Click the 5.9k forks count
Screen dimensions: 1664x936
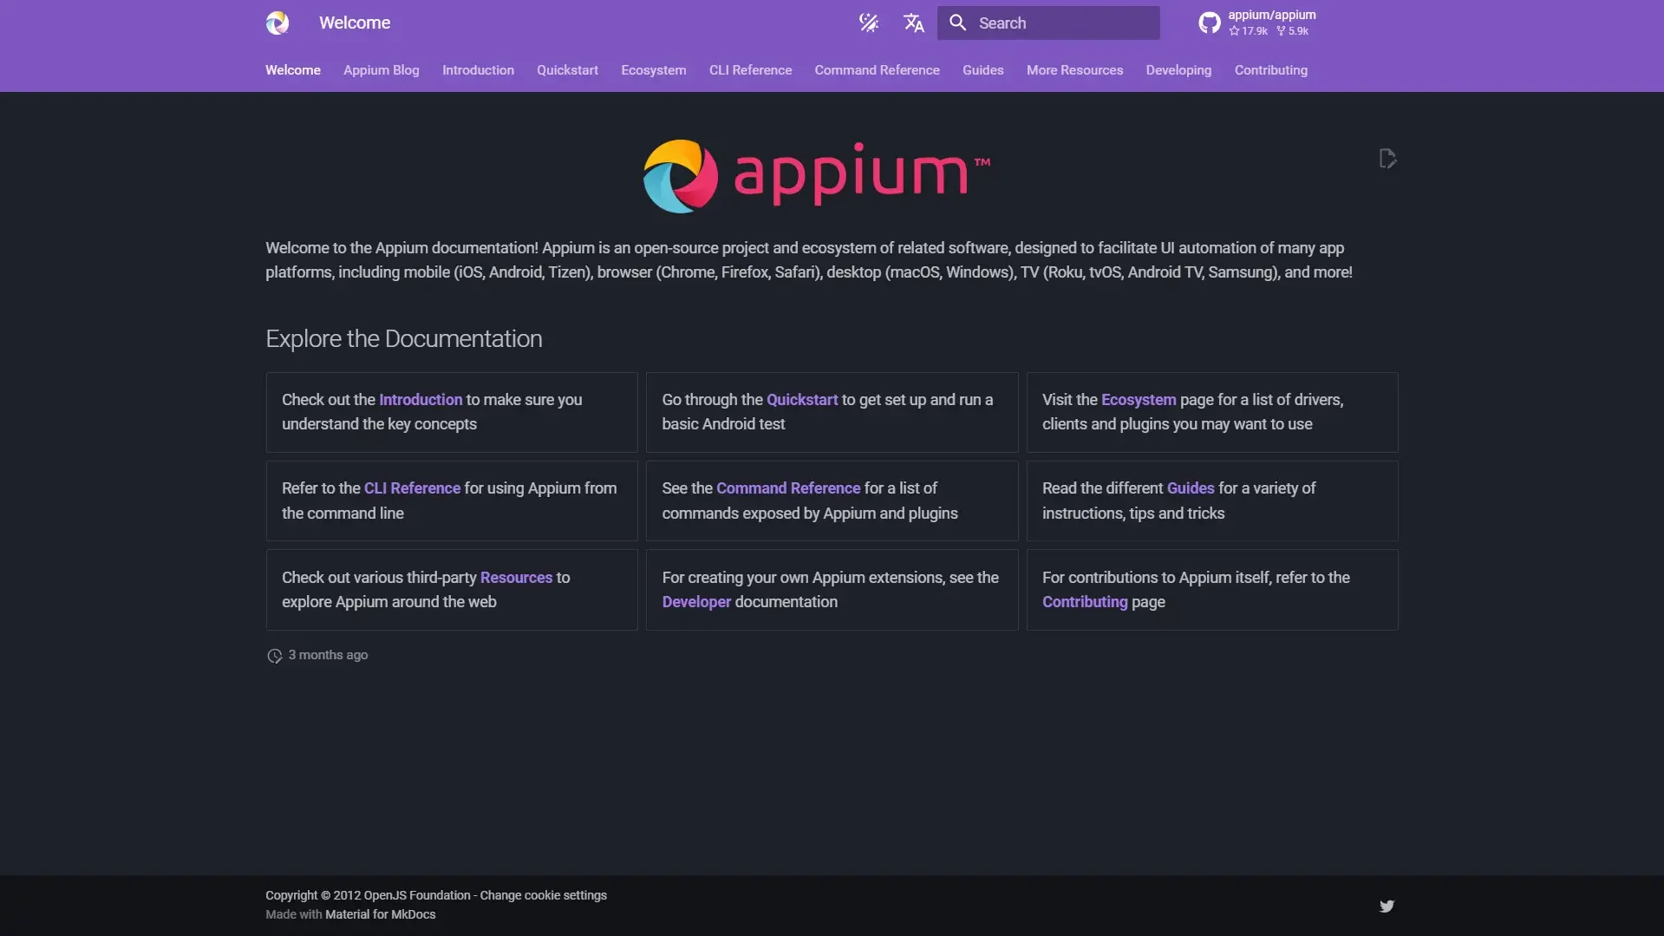tap(1293, 31)
